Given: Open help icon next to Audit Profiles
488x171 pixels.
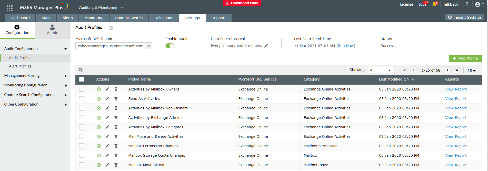Looking at the screenshot, I should [x=111, y=28].
